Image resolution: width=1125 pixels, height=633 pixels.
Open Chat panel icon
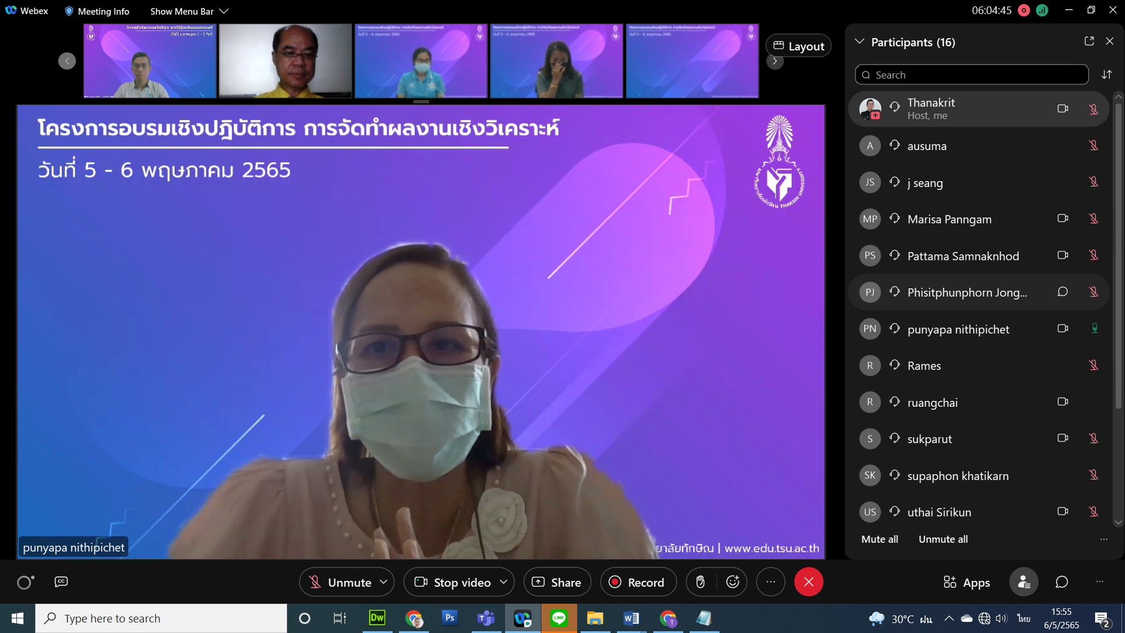1062,582
